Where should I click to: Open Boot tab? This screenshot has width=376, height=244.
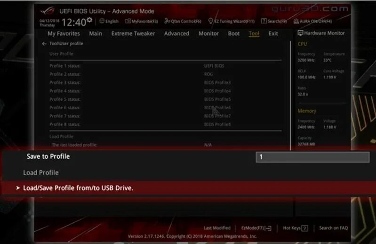coord(234,33)
